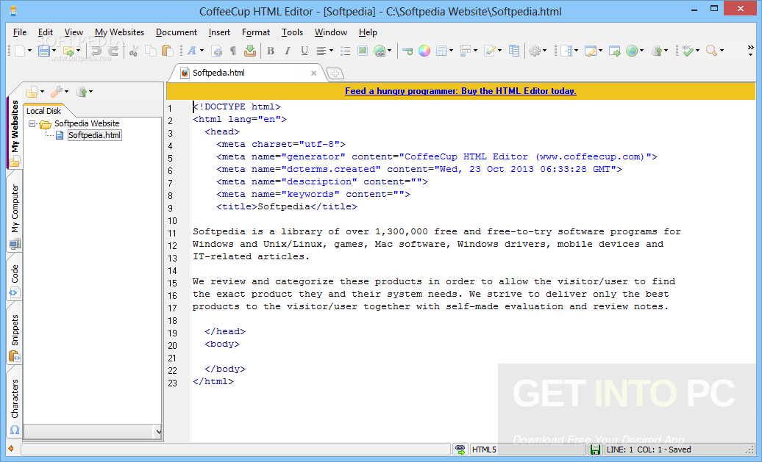This screenshot has width=762, height=462.
Task: Click the globe preview in browser icon
Action: click(x=631, y=51)
